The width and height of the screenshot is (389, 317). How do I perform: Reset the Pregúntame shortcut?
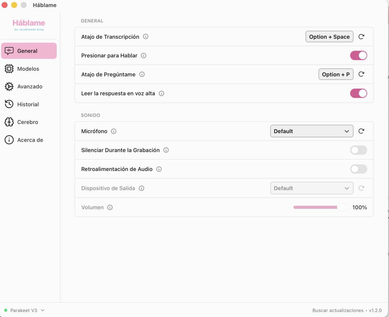pyautogui.click(x=361, y=74)
